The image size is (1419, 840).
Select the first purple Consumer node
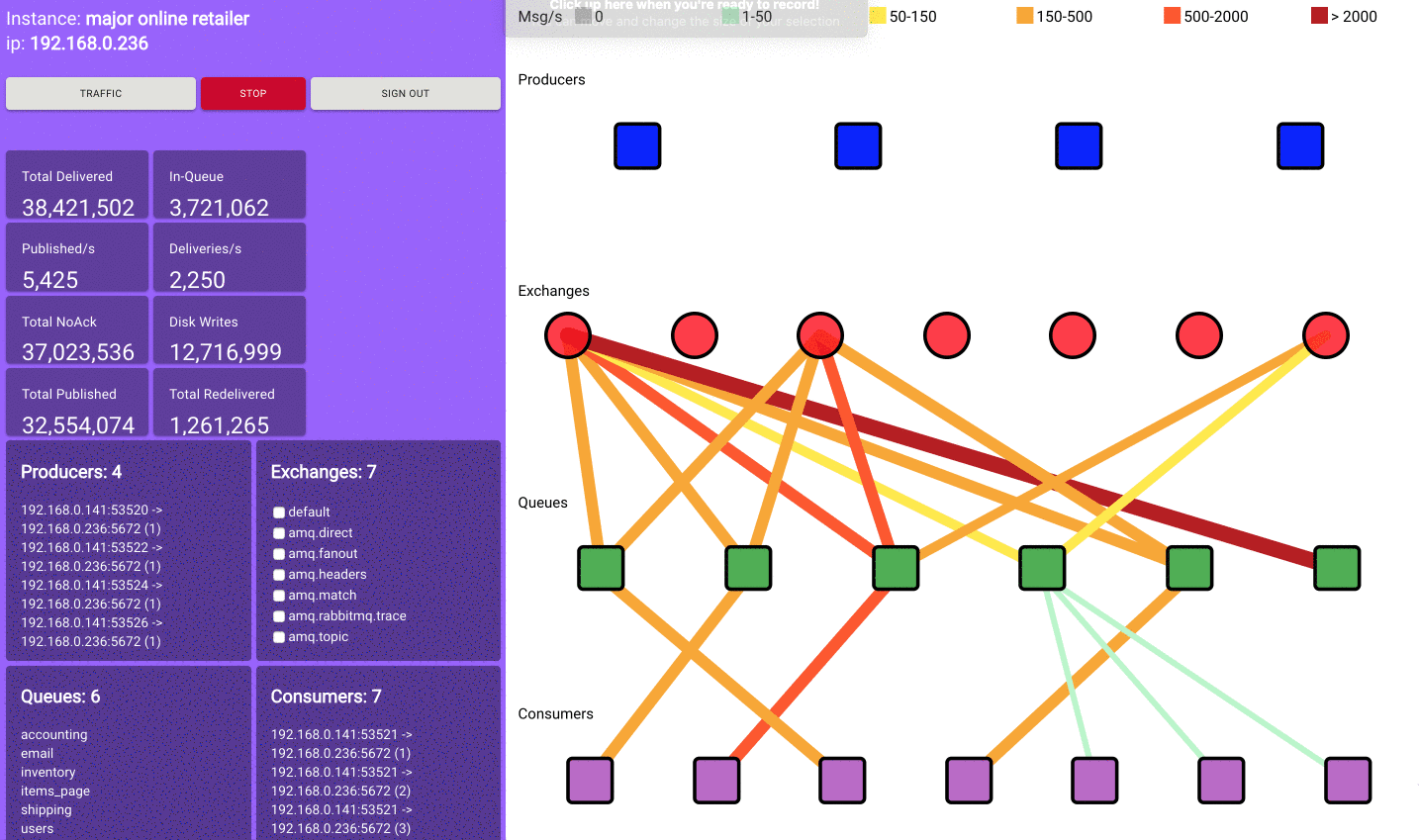589,780
